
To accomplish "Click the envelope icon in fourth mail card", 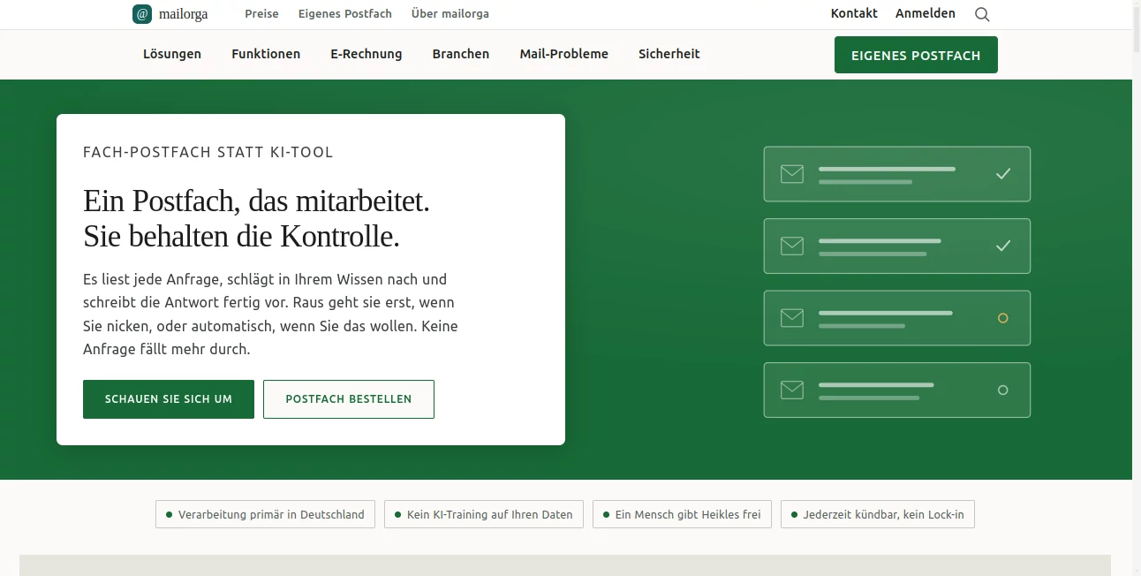I will 792,390.
